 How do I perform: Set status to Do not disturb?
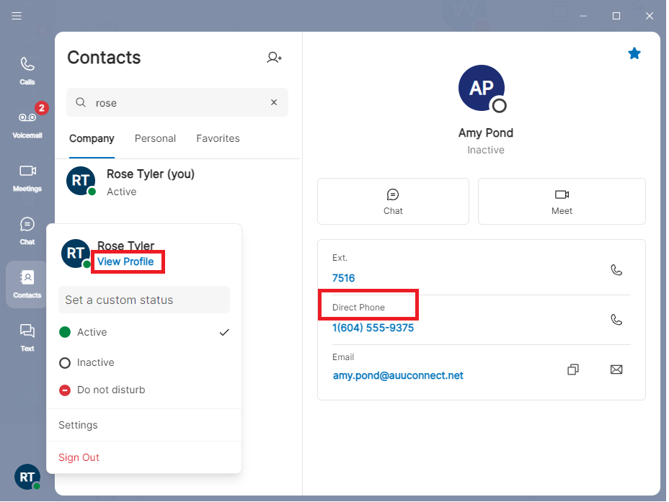click(x=110, y=390)
